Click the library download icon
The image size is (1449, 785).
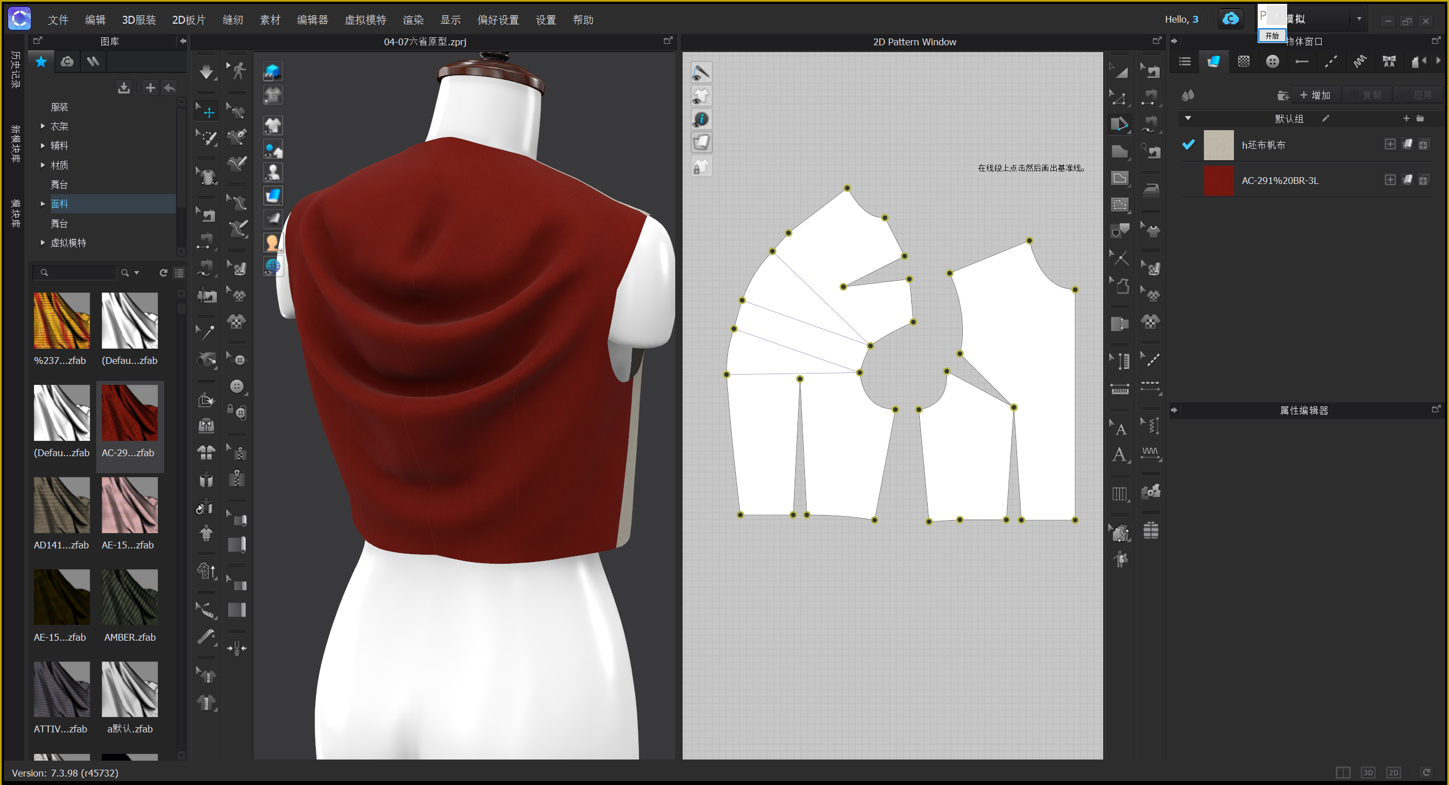click(124, 88)
